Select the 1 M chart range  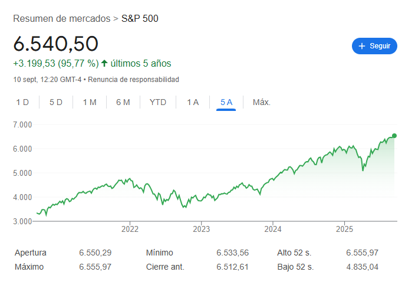click(90, 102)
